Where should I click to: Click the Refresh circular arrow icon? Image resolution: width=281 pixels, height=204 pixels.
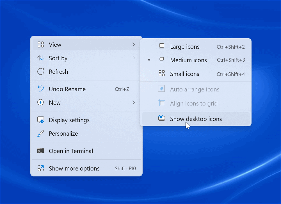click(41, 72)
